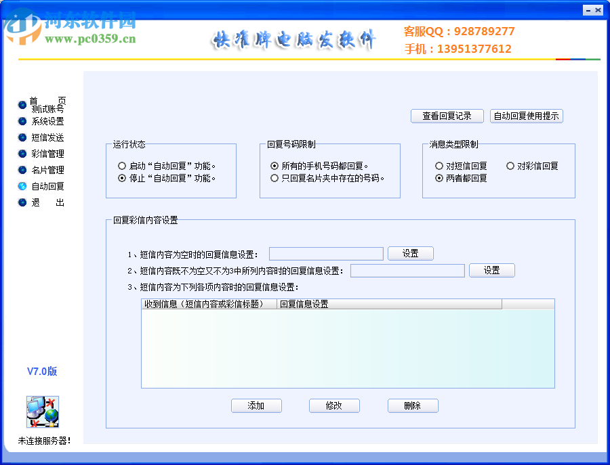This screenshot has width=610, height=465.
Task: Open 系统设置 via its blue globe icon
Action: tap(22, 121)
